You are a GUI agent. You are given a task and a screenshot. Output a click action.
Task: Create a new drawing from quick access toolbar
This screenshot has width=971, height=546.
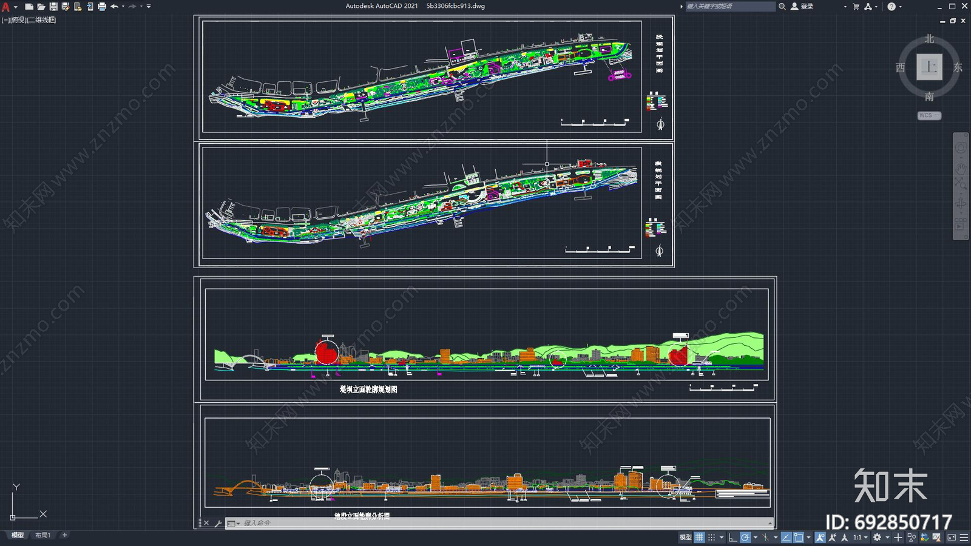(29, 7)
